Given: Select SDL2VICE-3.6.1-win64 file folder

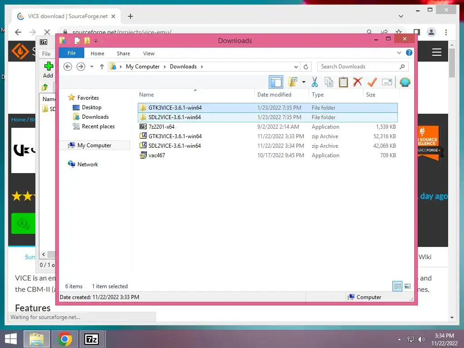Looking at the screenshot, I should [268, 117].
